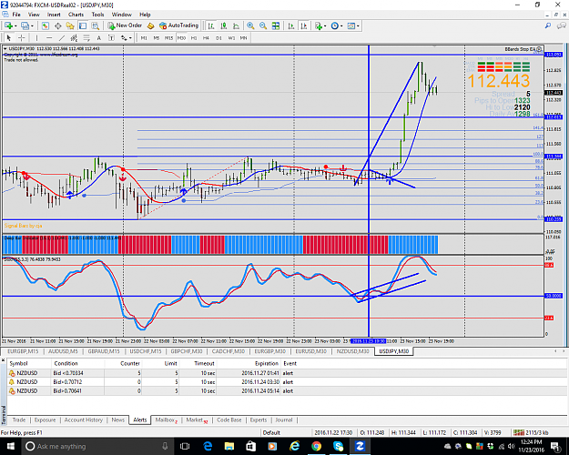
Task: Expand the profiles dropdown arrow
Action: coord(32,25)
